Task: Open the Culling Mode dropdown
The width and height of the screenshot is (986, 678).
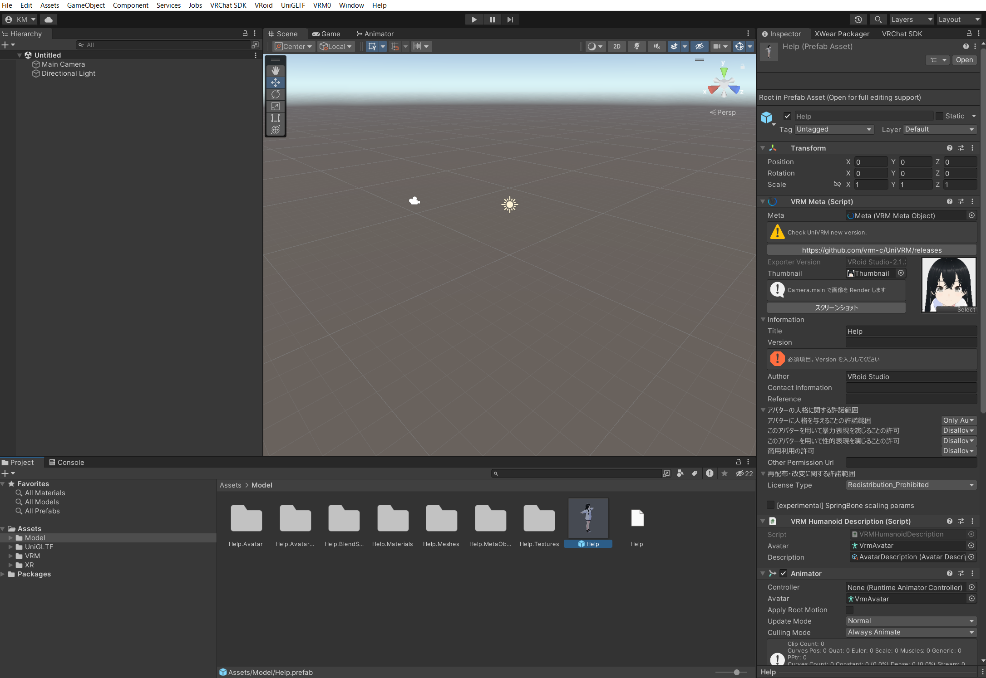Action: click(911, 632)
